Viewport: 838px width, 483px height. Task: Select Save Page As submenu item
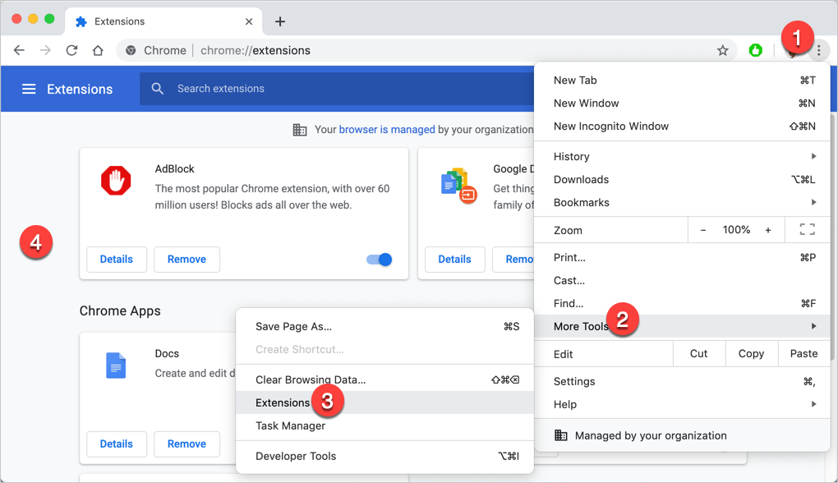pyautogui.click(x=384, y=326)
